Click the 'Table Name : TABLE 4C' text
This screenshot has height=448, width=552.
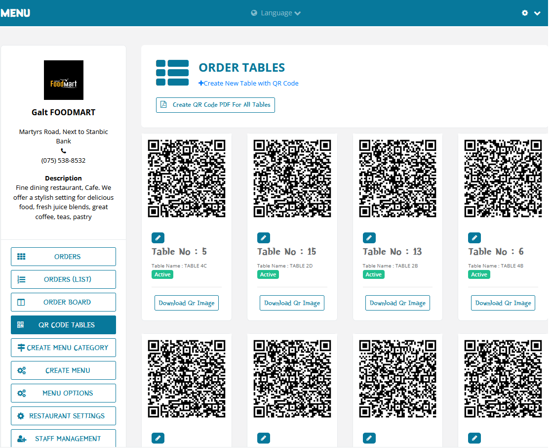[179, 266]
